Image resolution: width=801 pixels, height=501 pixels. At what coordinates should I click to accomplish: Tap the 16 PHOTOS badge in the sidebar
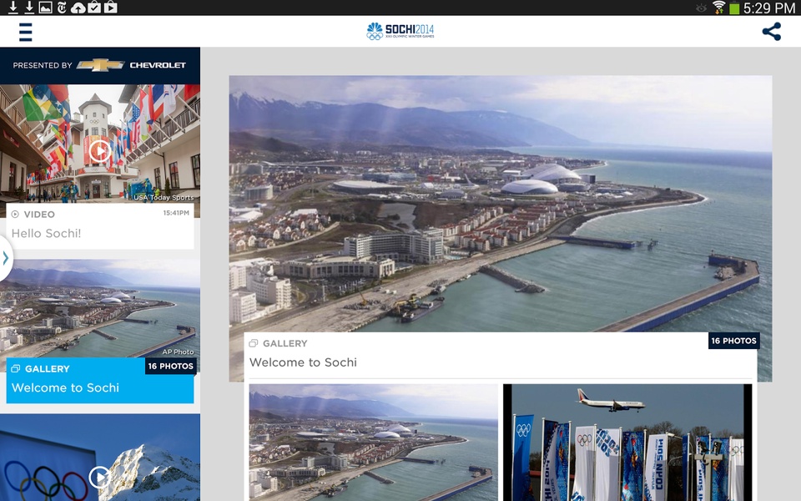click(x=170, y=366)
